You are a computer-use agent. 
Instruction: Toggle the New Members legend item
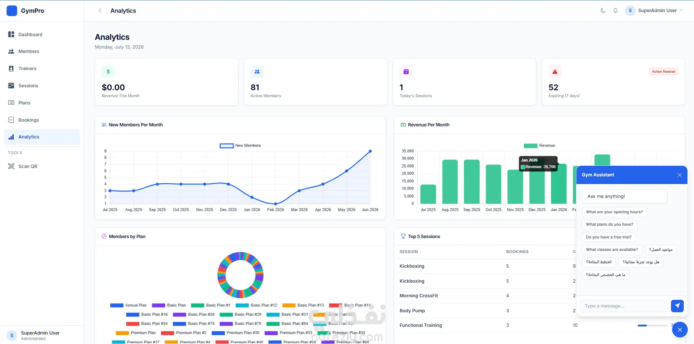[240, 145]
